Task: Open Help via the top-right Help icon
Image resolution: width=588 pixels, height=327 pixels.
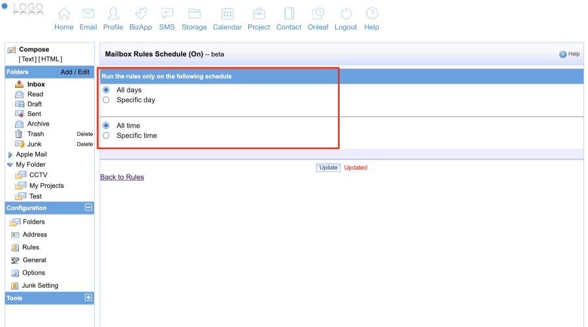Action: 563,54
